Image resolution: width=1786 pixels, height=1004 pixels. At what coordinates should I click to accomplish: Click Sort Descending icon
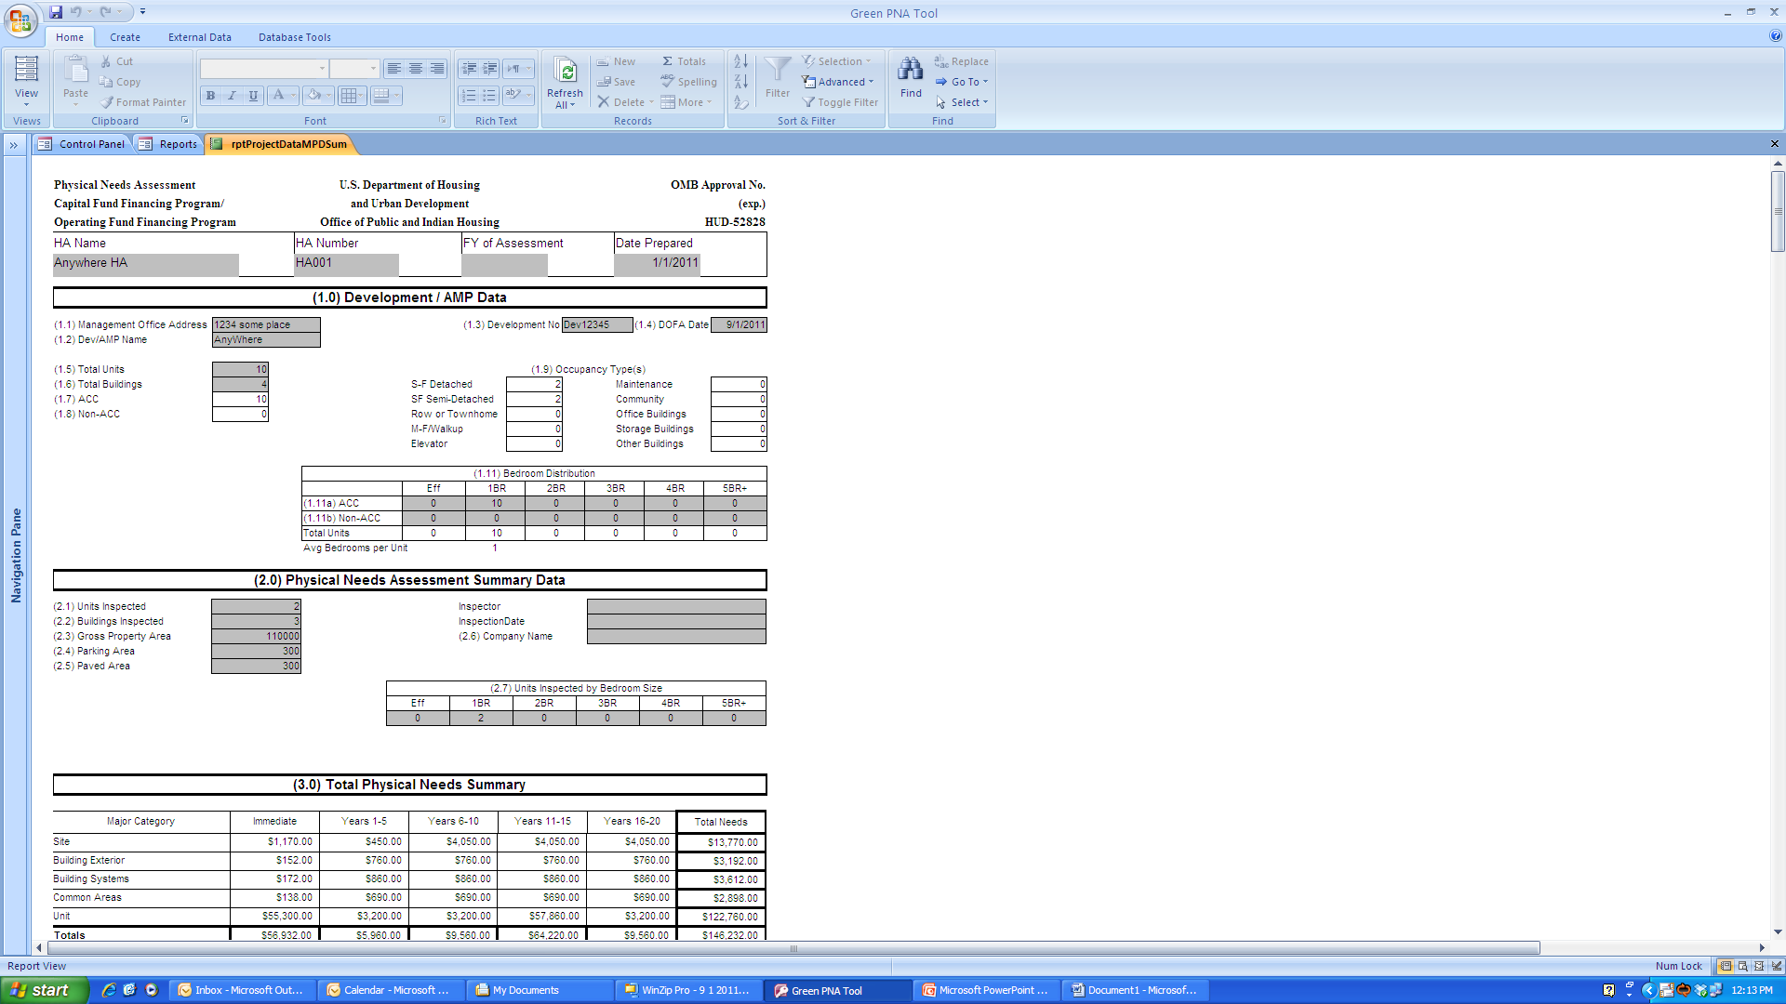[740, 82]
